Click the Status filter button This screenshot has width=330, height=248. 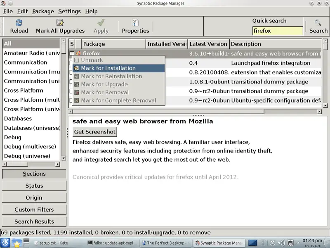point(34,186)
